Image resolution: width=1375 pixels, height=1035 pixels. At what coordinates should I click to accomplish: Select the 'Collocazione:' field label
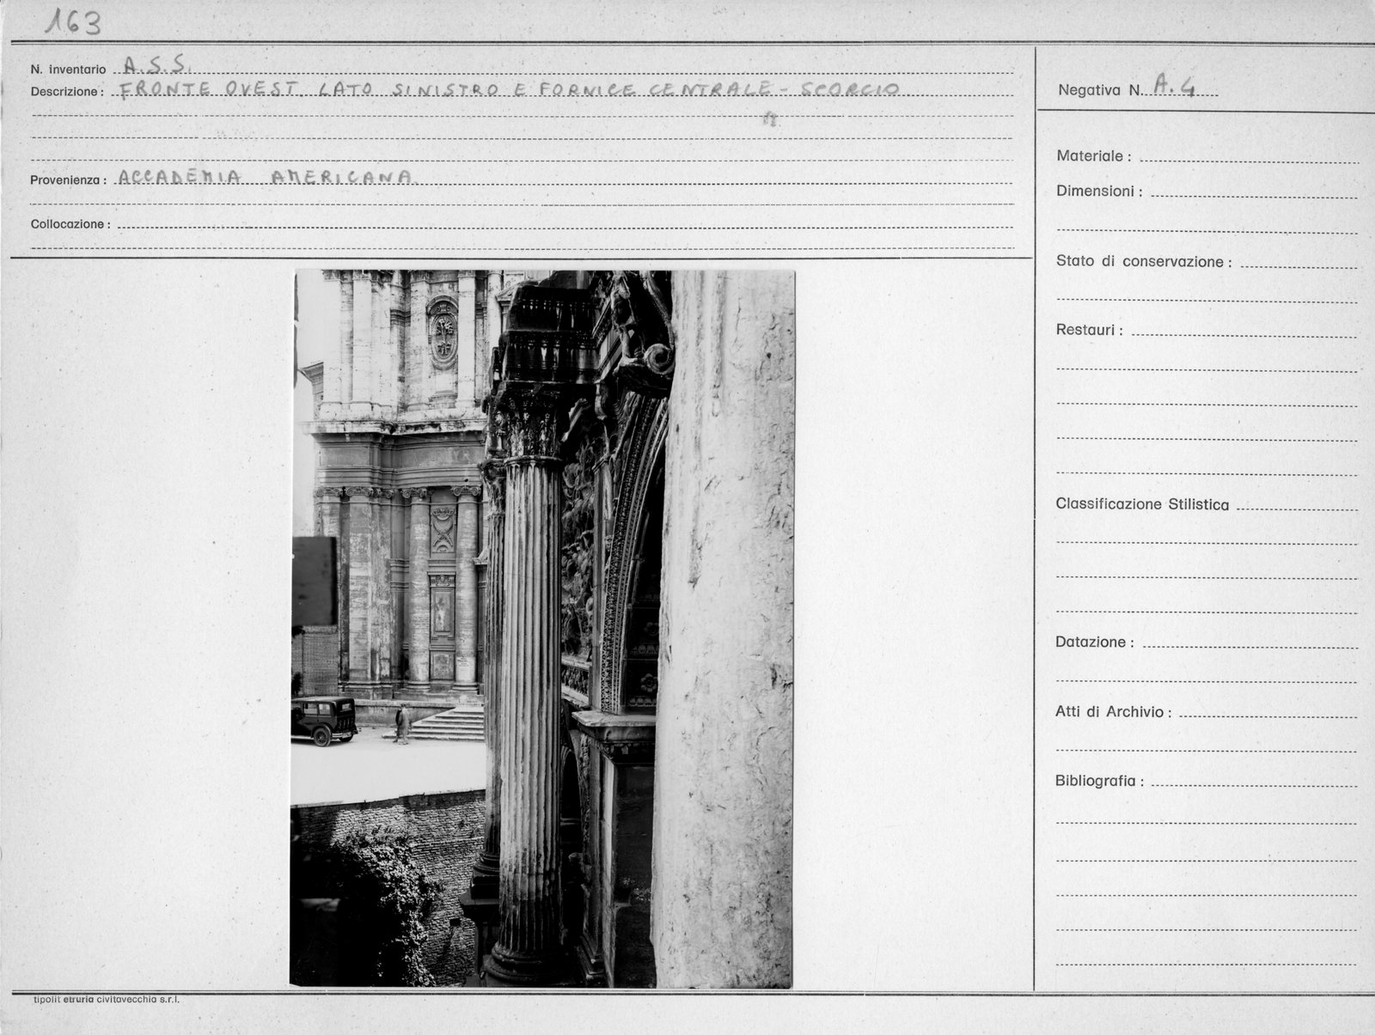click(70, 224)
